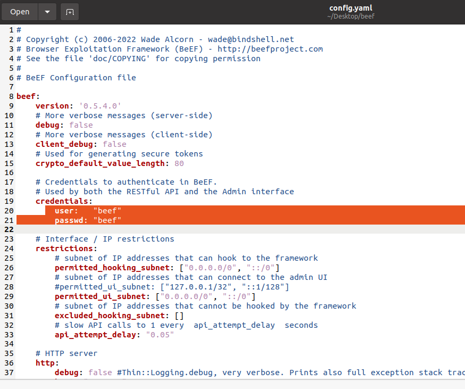Click 'client_debug' key on line 13
Image resolution: width=465 pixels, height=389 pixels.
click(64, 144)
